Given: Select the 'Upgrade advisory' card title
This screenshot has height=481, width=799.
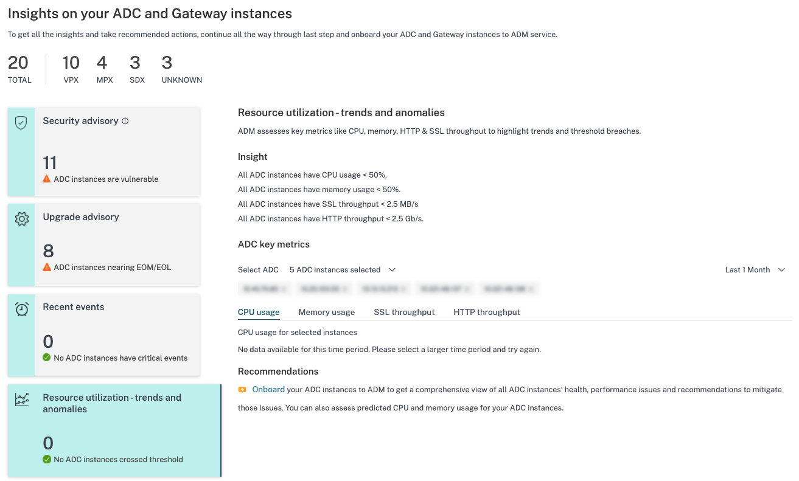Looking at the screenshot, I should click(x=81, y=217).
